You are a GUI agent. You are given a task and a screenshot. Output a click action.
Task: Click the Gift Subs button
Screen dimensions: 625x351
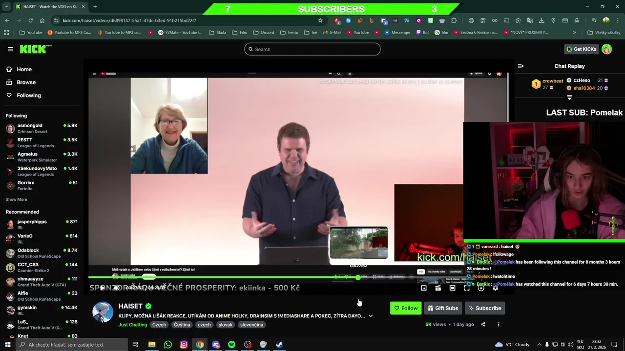[443, 308]
